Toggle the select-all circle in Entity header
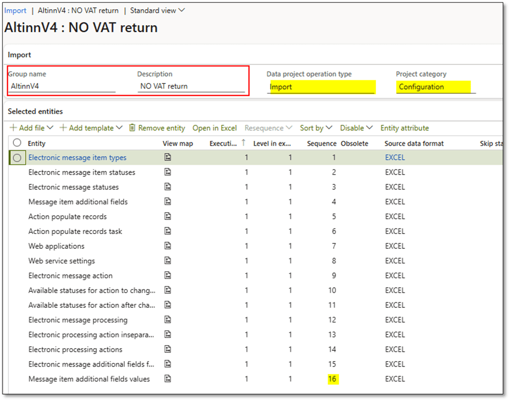This screenshot has height=401, width=510. click(17, 143)
